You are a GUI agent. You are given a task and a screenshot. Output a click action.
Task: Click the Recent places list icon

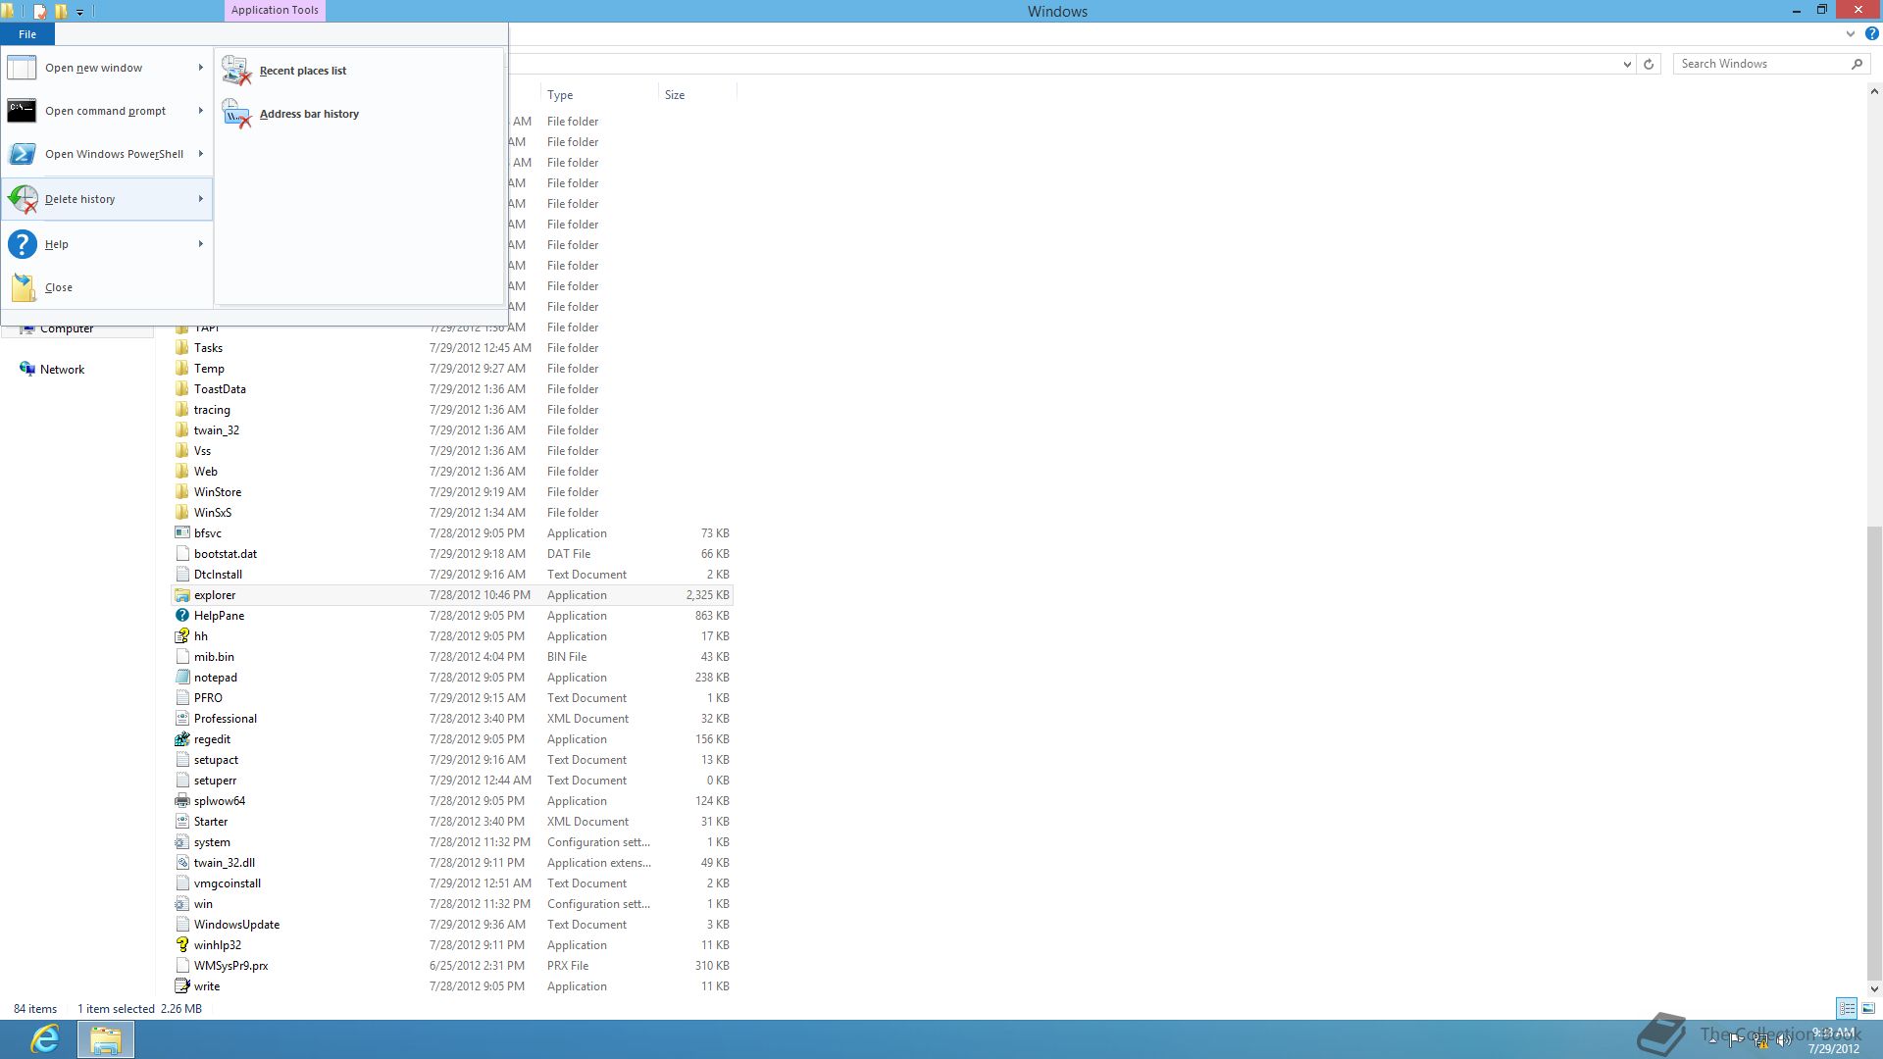[236, 71]
